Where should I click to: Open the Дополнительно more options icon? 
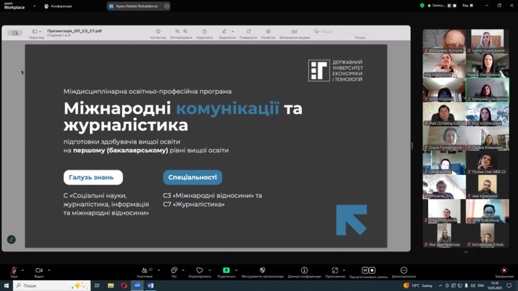click(404, 271)
